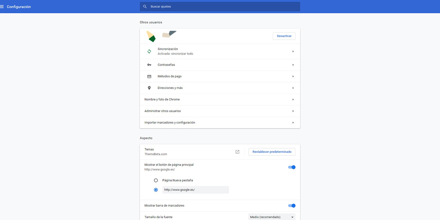Click Restablecer predeterminado for themes
Viewport: 440px width, 220px height.
pyautogui.click(x=272, y=151)
